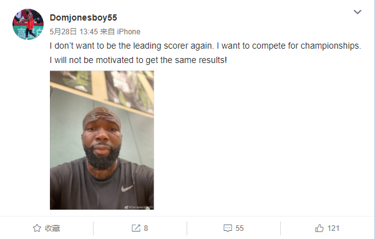Click the repost count 8
Image resolution: width=375 pixels, height=239 pixels.
(146, 228)
